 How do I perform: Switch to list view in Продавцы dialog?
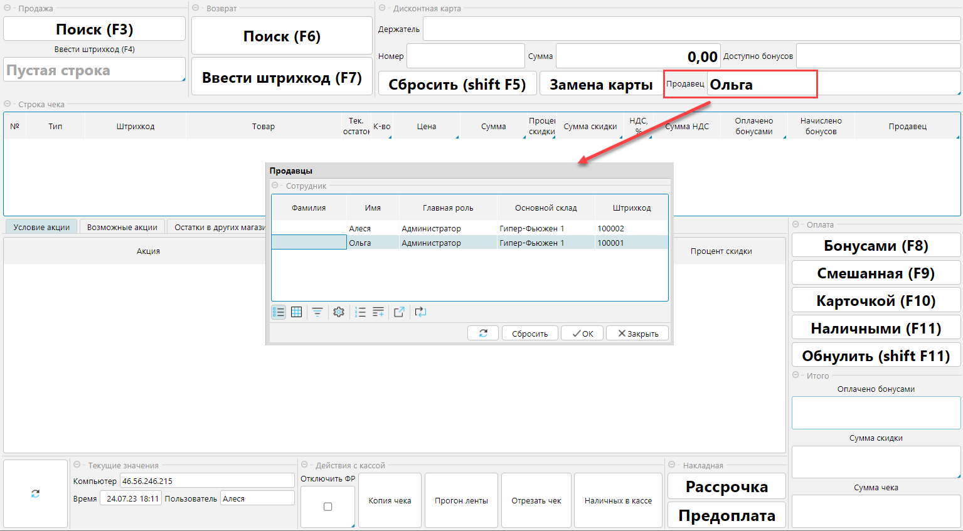pos(279,312)
